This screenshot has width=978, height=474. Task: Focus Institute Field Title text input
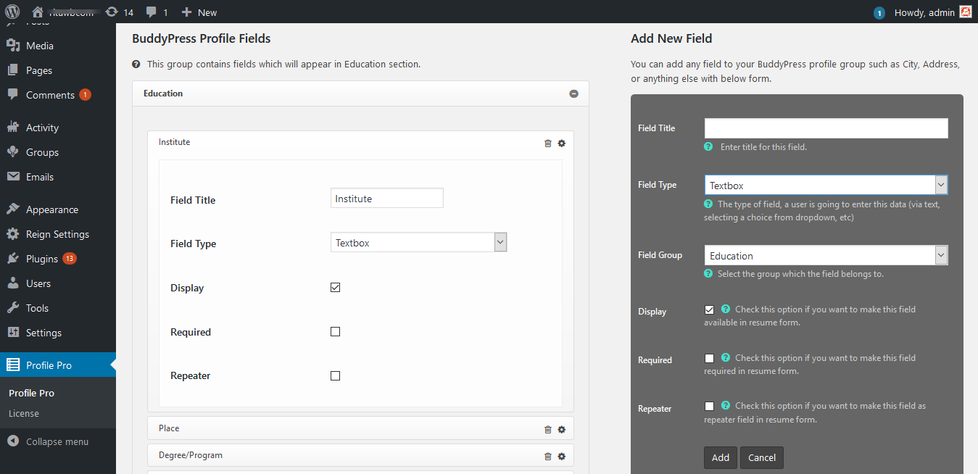(386, 198)
